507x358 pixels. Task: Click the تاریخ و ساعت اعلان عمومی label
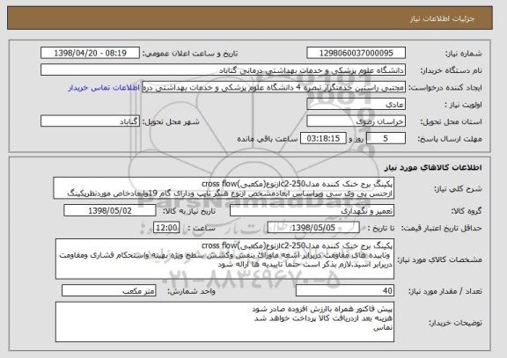click(x=190, y=54)
